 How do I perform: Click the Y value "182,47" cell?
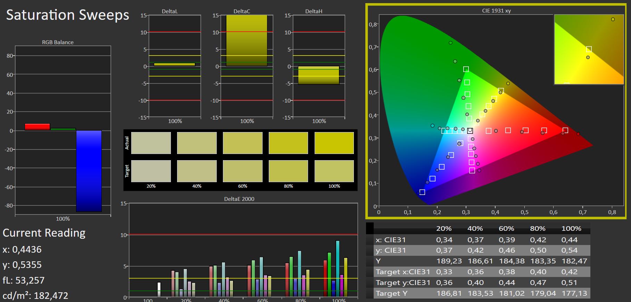tap(574, 261)
